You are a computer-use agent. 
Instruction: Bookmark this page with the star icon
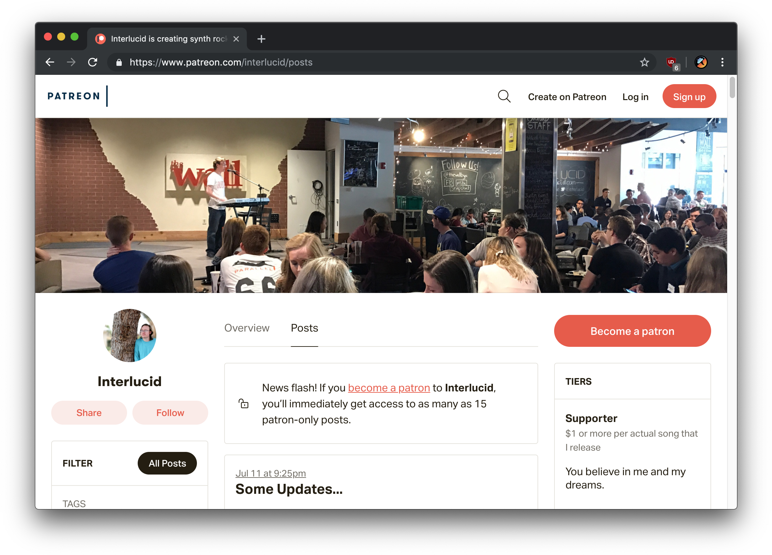[644, 62]
